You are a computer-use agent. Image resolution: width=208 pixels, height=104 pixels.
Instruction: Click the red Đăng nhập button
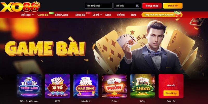(152, 6)
